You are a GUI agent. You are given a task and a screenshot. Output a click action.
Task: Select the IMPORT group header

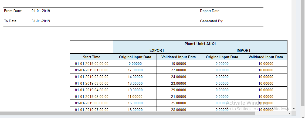(243, 50)
